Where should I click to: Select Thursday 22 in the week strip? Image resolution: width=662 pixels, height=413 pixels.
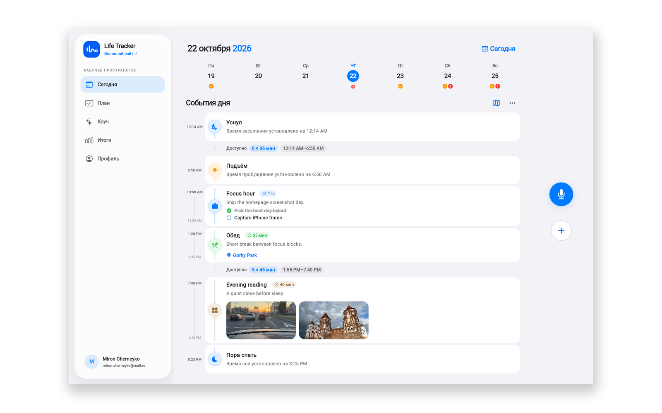[x=353, y=76]
